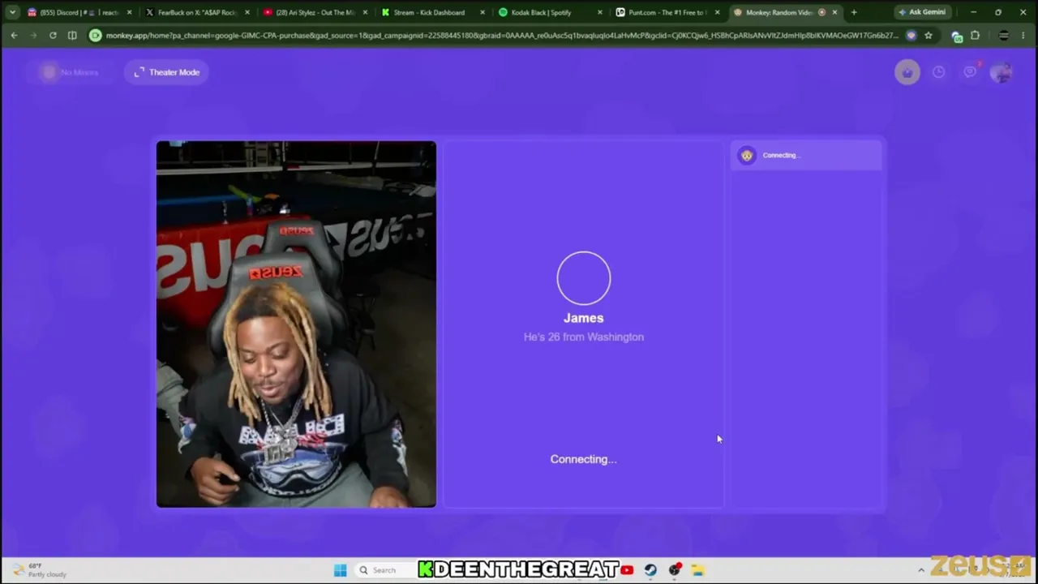Close the Monkey Random Video tab

tap(834, 12)
